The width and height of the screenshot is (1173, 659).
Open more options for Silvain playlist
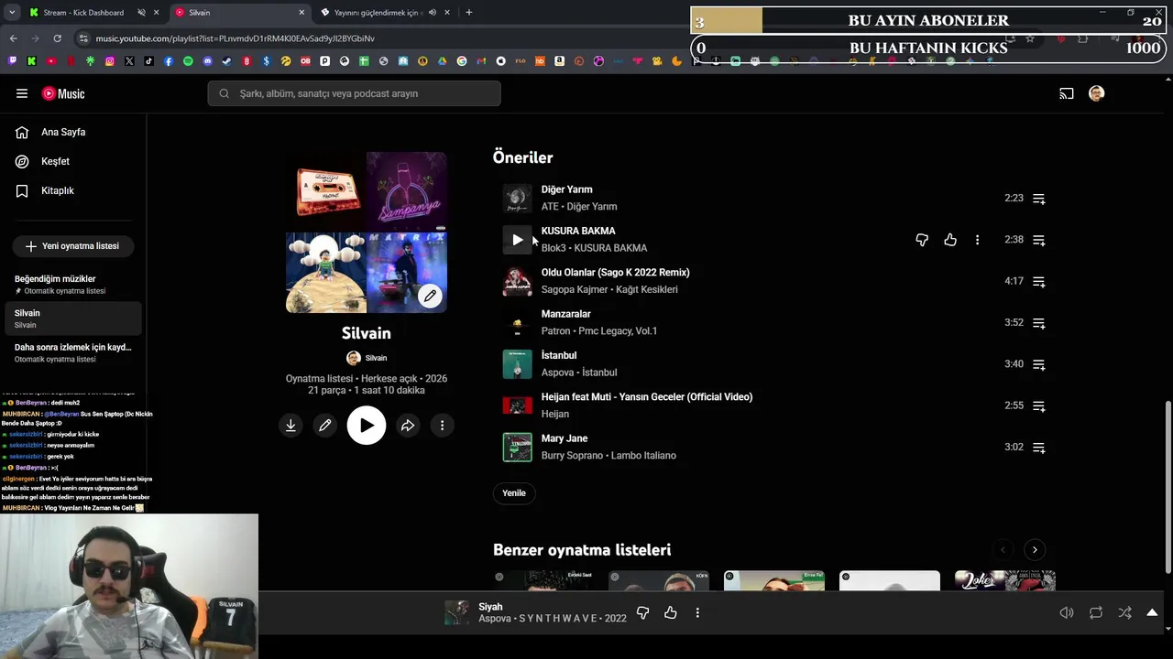point(442,426)
